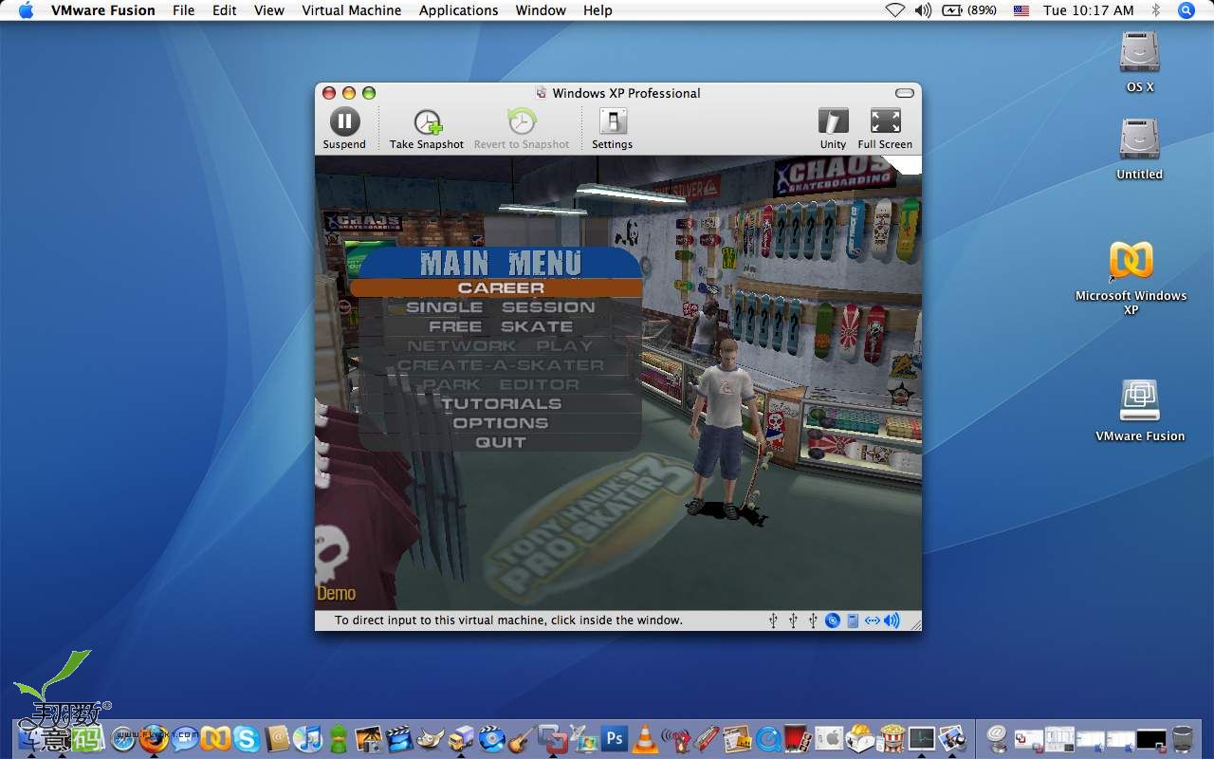This screenshot has height=759, width=1214.
Task: Open iChat from the Dock
Action: click(x=185, y=738)
